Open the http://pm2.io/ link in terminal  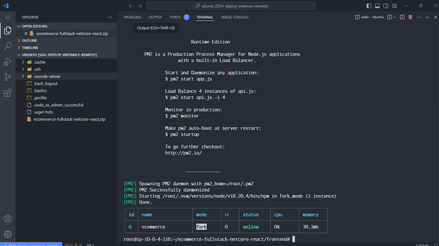click(x=183, y=153)
